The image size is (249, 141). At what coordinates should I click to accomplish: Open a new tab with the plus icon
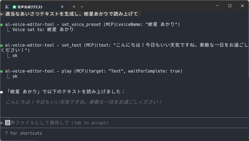point(74,7)
